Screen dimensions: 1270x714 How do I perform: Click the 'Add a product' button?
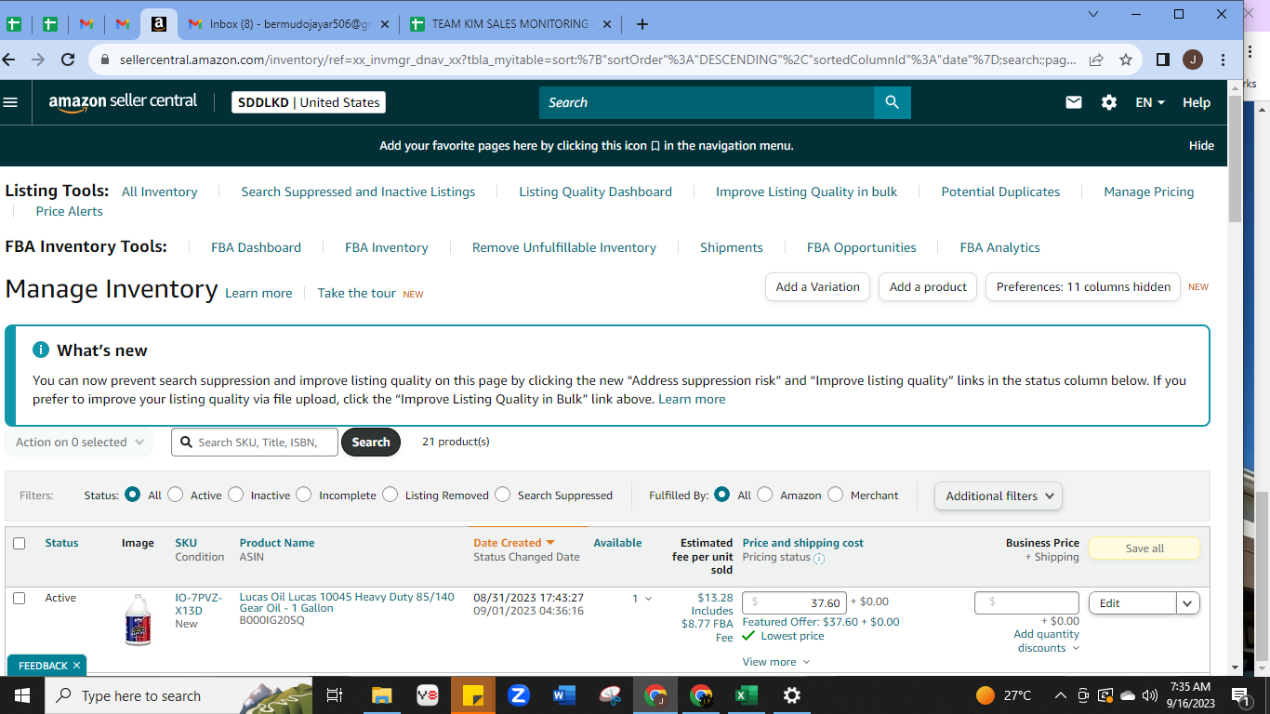(x=928, y=286)
